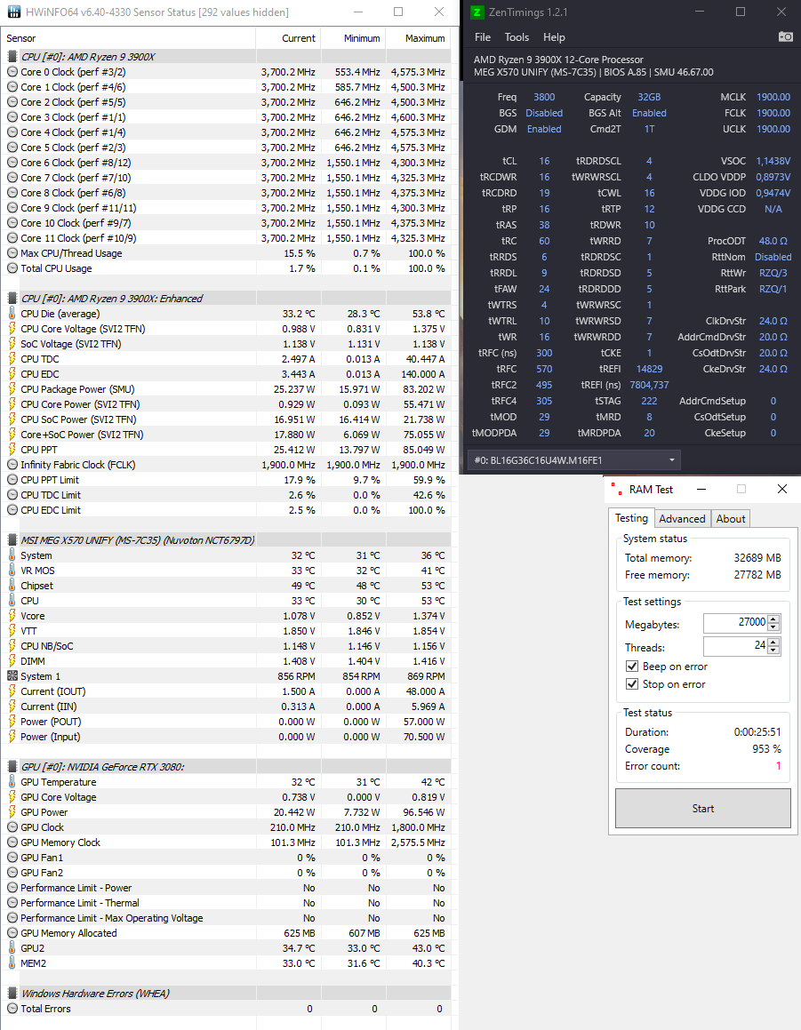Screen dimensions: 801x1030
Task: Select the CPU EDC Limit row
Action: (x=227, y=510)
